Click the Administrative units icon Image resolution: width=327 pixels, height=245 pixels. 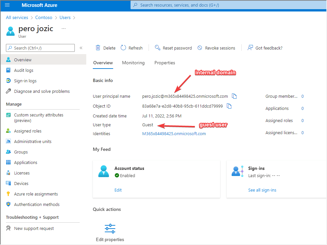[x=8, y=141]
